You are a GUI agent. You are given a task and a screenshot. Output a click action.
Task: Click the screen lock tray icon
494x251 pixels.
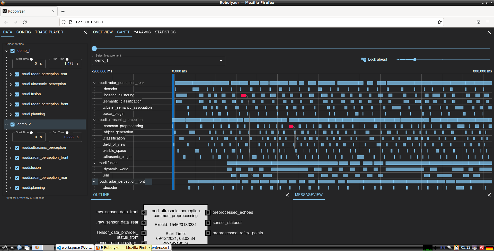pos(475,248)
